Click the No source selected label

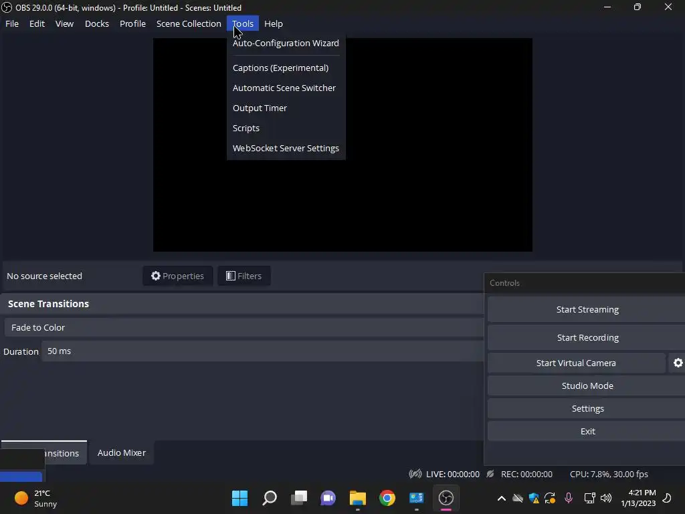[x=44, y=276]
